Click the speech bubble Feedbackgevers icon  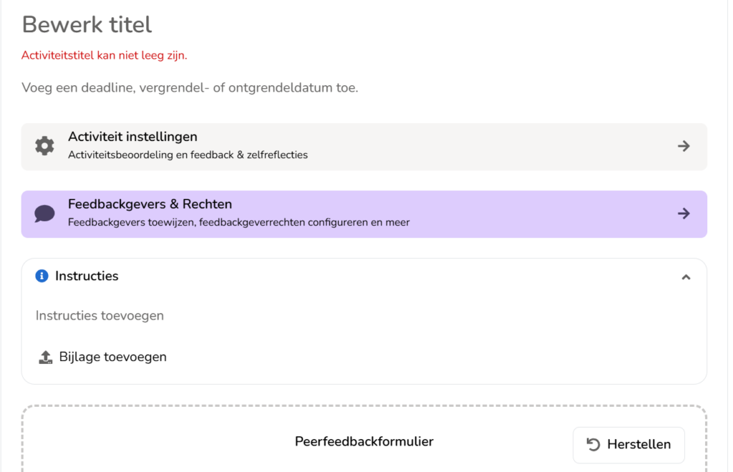coord(44,214)
